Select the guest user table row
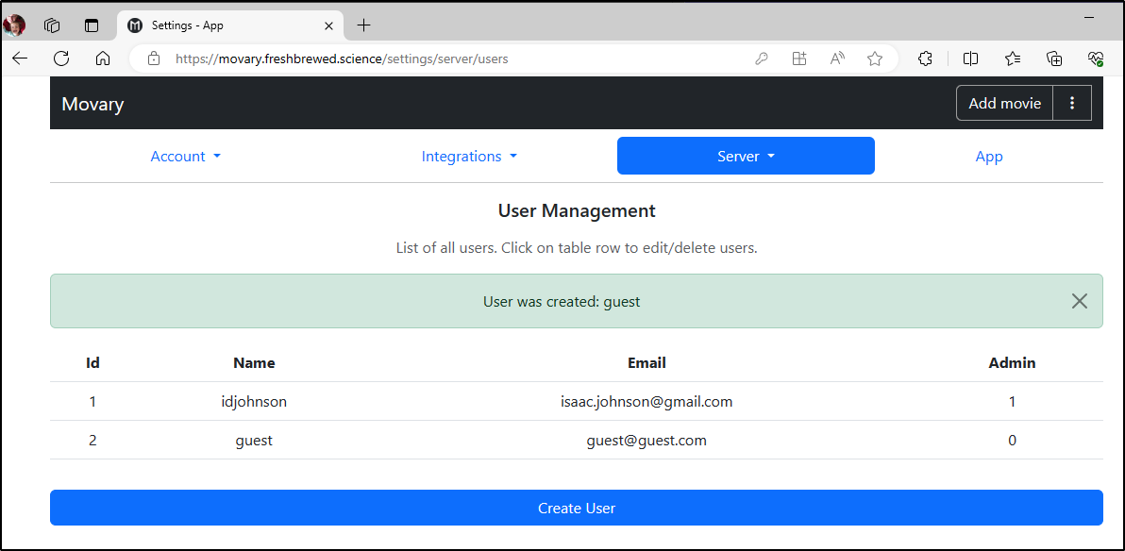1125x551 pixels. (576, 441)
